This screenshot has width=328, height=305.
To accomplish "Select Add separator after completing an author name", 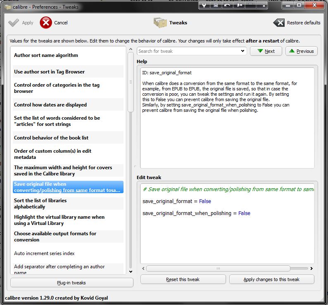I will [x=68, y=269].
